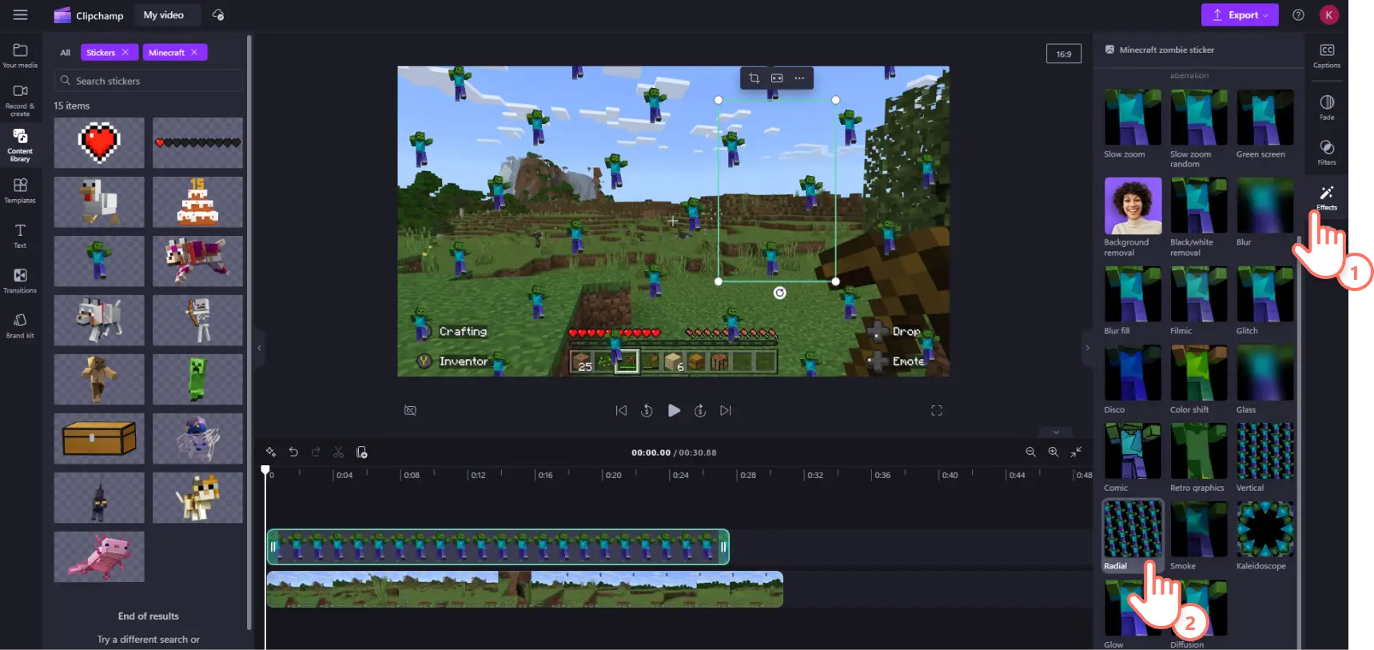Image resolution: width=1374 pixels, height=650 pixels.
Task: Collapse the right property panel
Action: pyautogui.click(x=1087, y=348)
